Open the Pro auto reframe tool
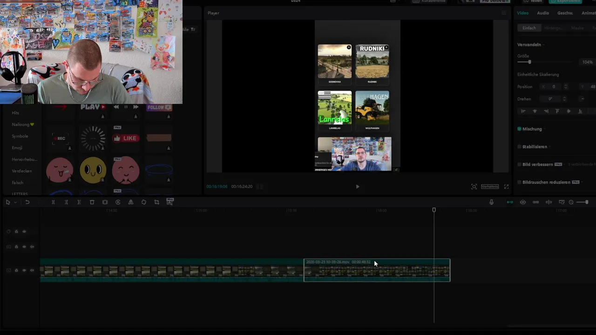This screenshot has height=335, width=596. point(170,202)
